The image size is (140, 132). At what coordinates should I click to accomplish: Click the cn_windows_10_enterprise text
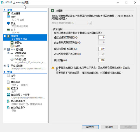pyautogui.click(x=30, y=62)
